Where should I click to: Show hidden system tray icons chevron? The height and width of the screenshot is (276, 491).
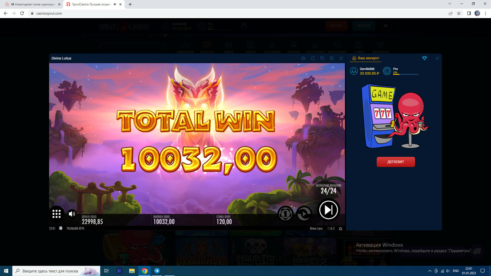click(x=430, y=271)
